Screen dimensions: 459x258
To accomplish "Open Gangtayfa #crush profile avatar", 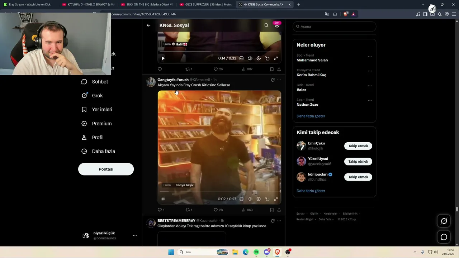I will 151,82.
